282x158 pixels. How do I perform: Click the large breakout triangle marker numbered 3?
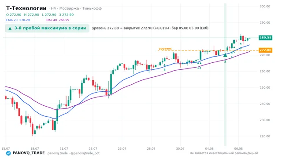225,55
